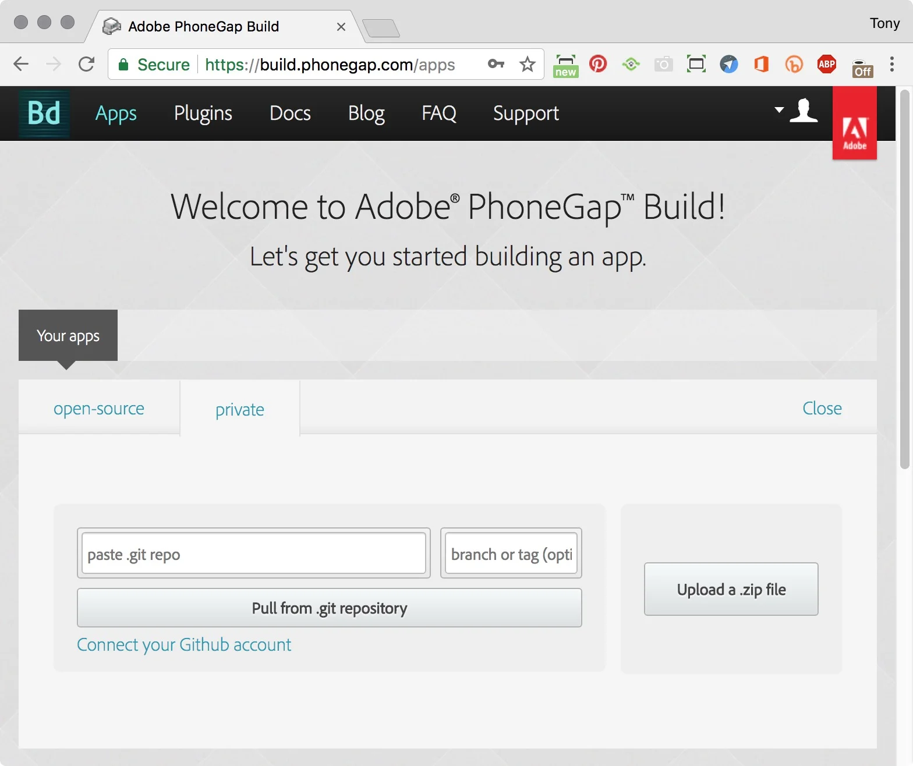Click the green secure padlock icon

click(x=123, y=65)
